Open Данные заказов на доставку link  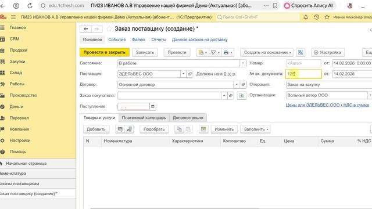coord(200,39)
